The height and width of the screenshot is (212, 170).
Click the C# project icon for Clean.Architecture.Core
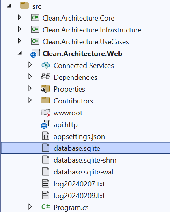[35, 17]
